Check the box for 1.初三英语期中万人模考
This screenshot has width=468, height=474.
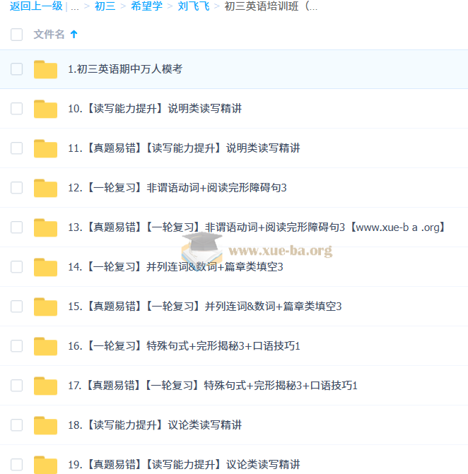click(17, 69)
